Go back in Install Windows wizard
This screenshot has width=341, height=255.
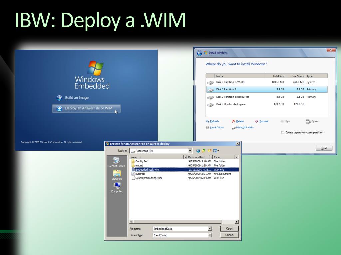199,53
